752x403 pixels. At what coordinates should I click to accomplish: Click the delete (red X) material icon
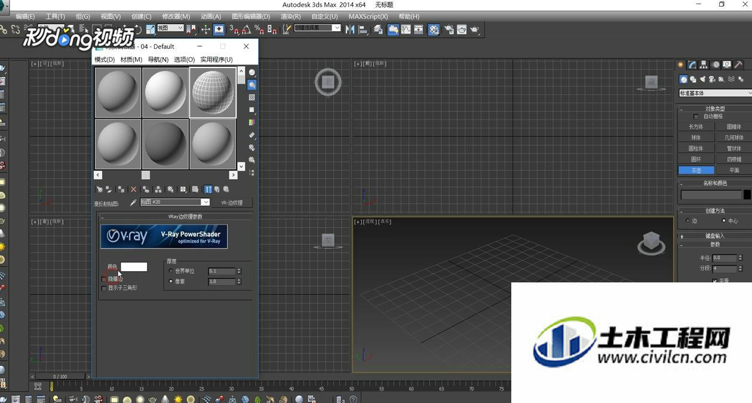tap(133, 189)
